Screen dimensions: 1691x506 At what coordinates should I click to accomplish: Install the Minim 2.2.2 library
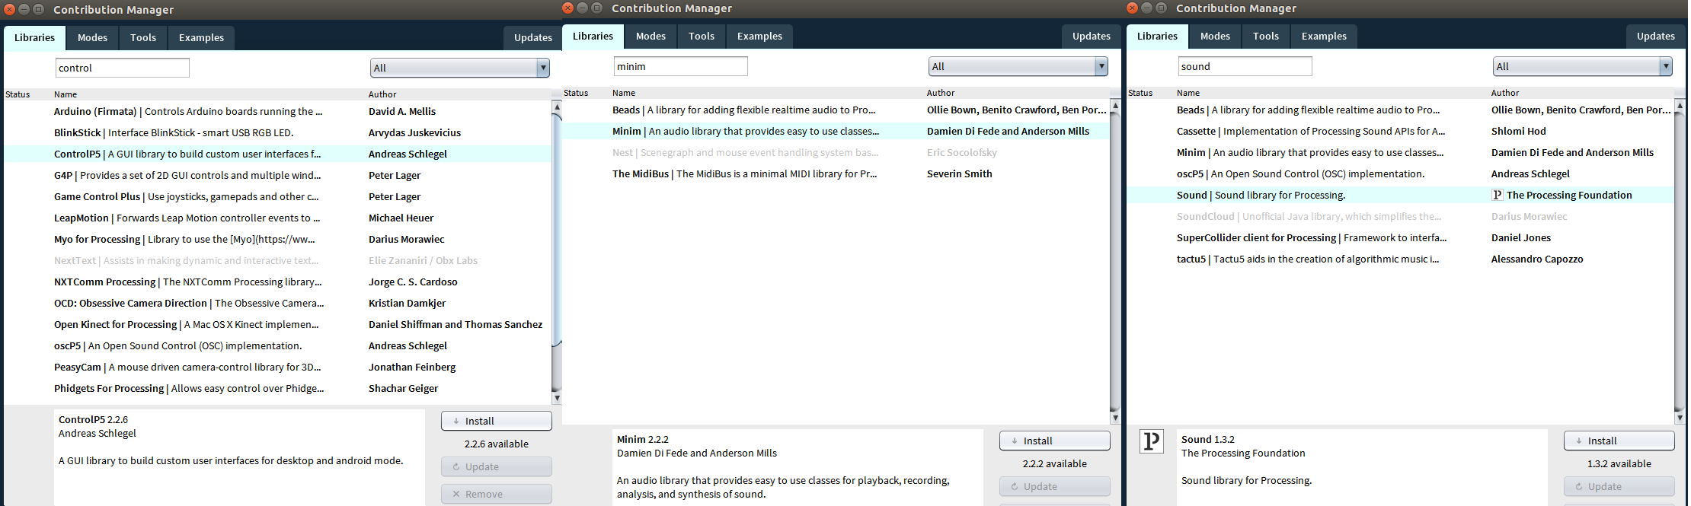click(1055, 441)
